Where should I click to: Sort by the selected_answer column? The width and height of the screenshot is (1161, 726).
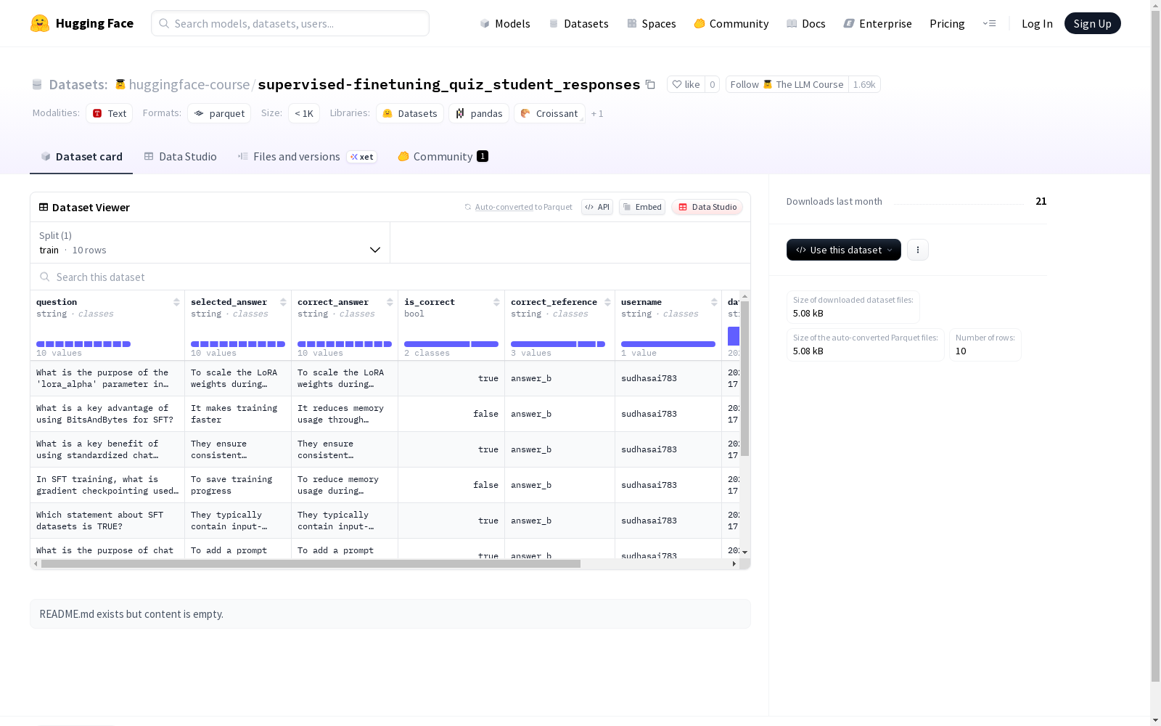(283, 302)
